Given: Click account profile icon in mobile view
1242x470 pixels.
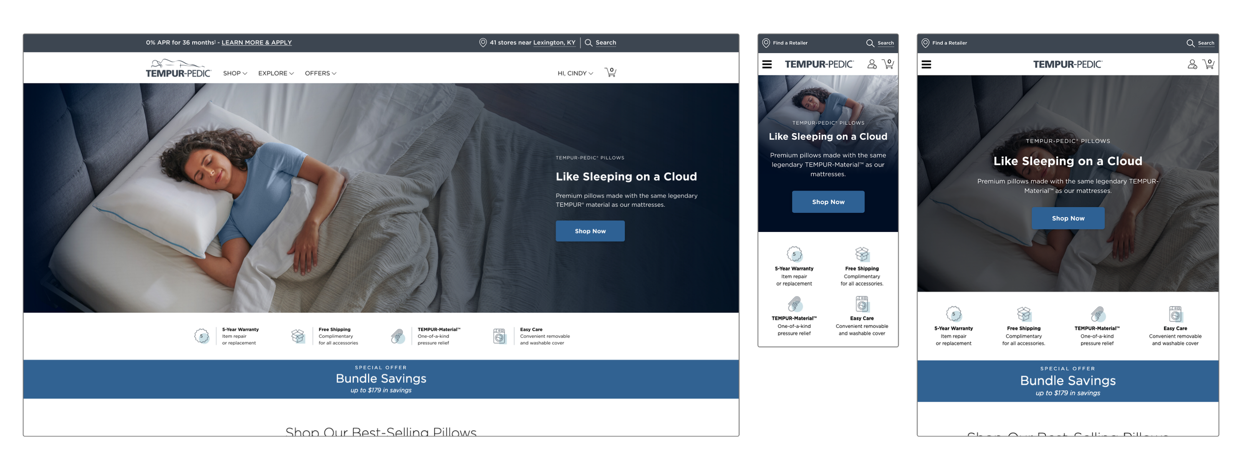Looking at the screenshot, I should 872,64.
